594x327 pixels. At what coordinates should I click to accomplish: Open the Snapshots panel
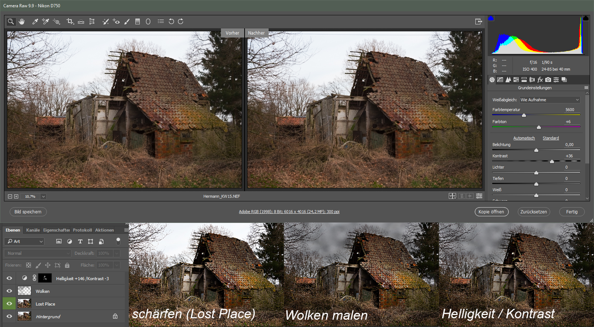[x=564, y=80]
